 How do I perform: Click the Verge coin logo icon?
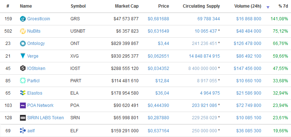pyautogui.click(x=22, y=56)
